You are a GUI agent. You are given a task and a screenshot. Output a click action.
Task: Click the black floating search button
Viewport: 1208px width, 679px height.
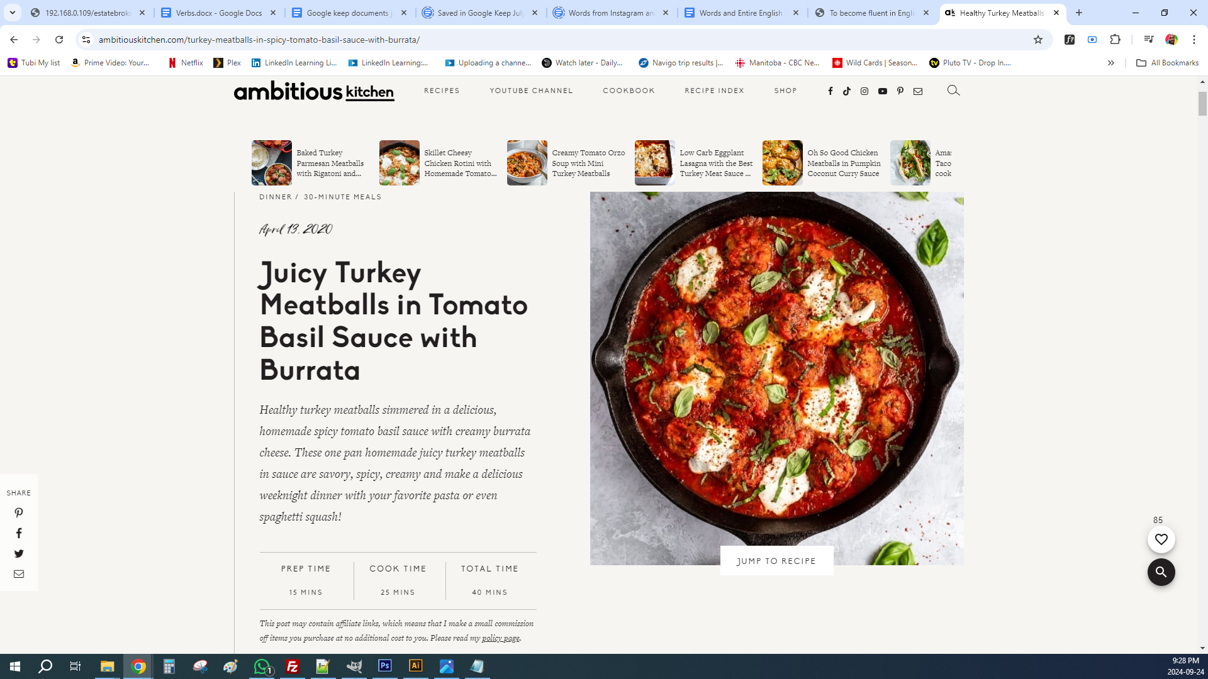[1161, 572]
